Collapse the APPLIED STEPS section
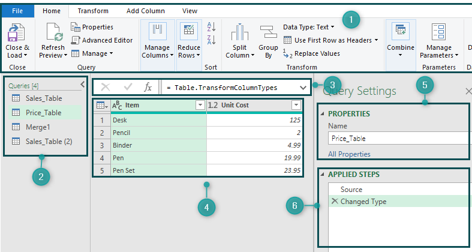The height and width of the screenshot is (252, 472). pos(323,175)
